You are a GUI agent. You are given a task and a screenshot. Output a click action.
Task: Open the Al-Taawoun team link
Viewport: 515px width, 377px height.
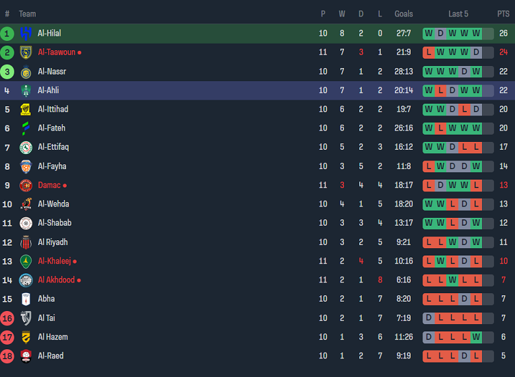click(56, 52)
